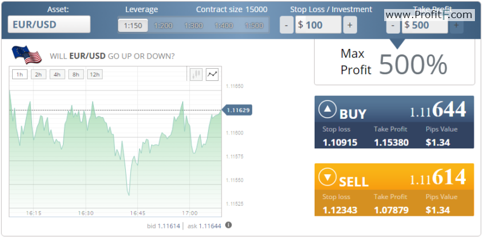Viewport: 484px width, 237px height.
Task: Click the BUY 1.11644 button
Action: click(394, 122)
